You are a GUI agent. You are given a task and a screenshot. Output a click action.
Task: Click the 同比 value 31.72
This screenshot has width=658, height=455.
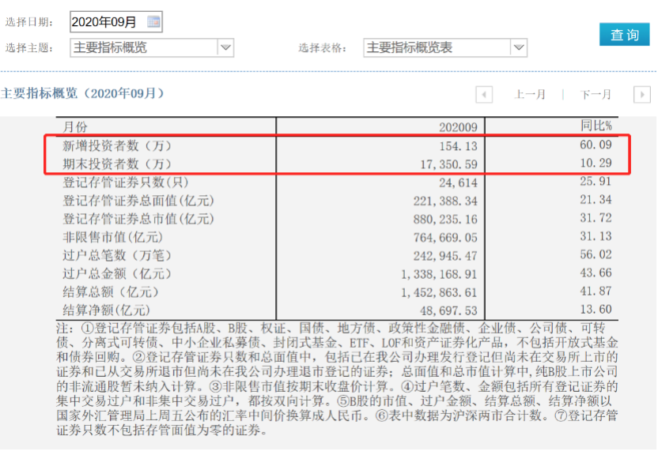pyautogui.click(x=596, y=218)
